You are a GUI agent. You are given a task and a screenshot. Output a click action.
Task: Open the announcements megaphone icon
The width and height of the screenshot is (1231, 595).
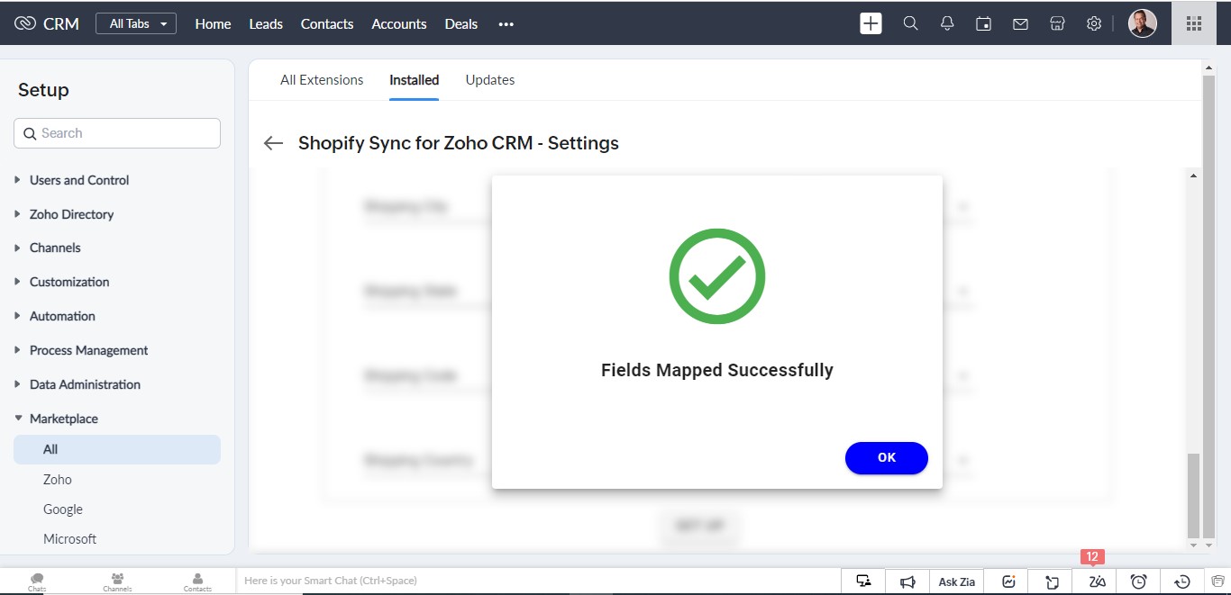pyautogui.click(x=908, y=581)
